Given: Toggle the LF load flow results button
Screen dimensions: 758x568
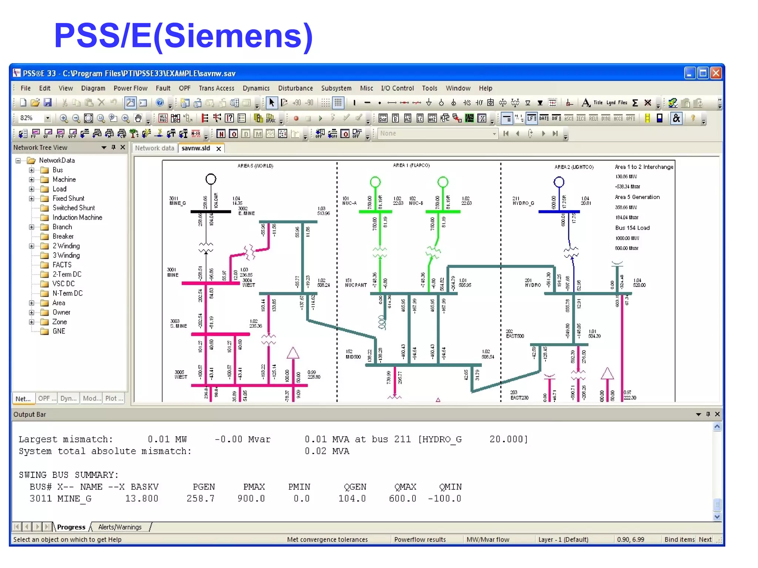Looking at the screenshot, I should (x=531, y=118).
